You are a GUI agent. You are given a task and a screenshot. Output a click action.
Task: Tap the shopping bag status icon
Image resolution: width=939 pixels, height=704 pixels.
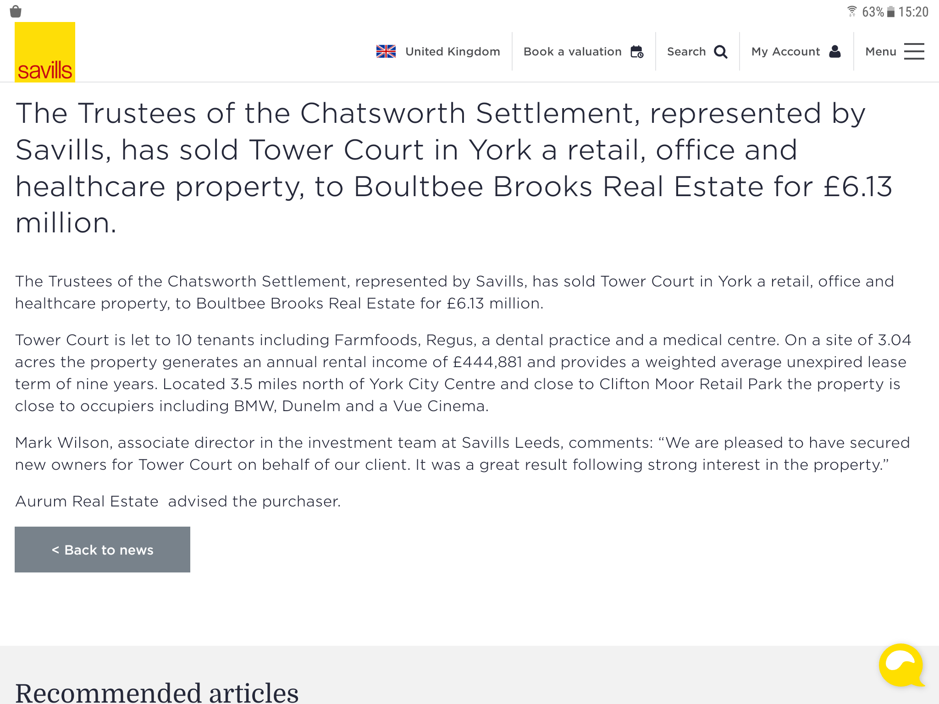pyautogui.click(x=16, y=11)
